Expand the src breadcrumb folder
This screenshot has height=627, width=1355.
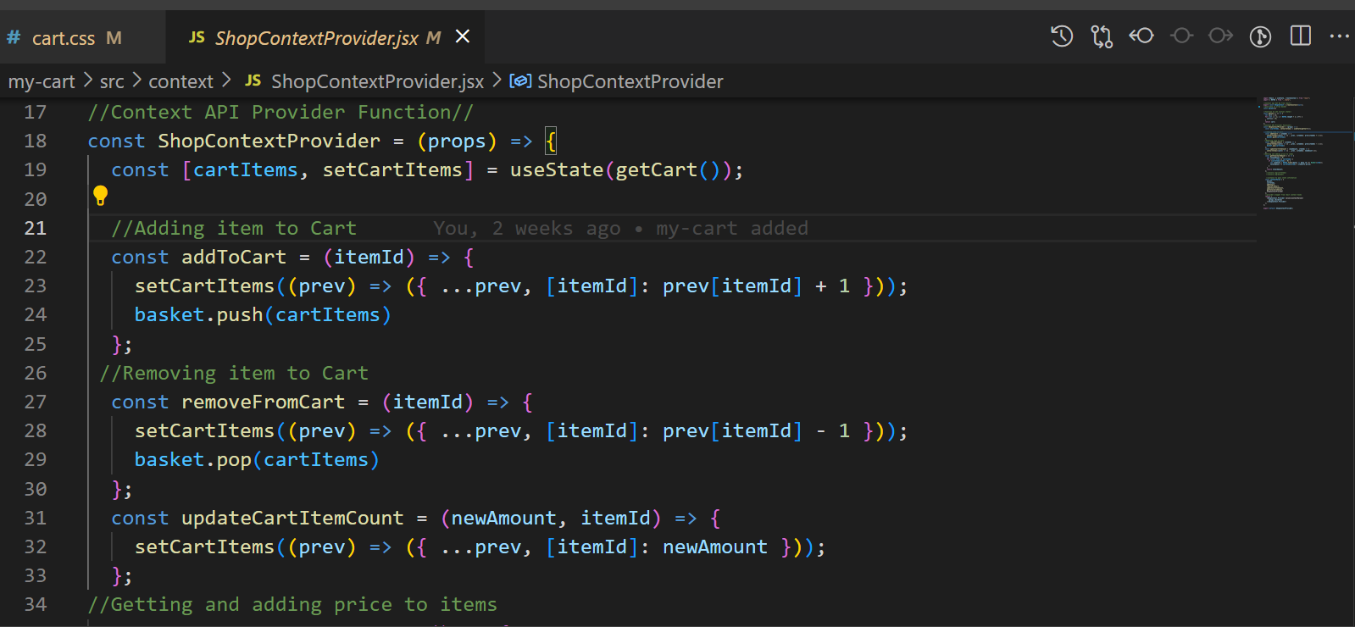[x=111, y=81]
